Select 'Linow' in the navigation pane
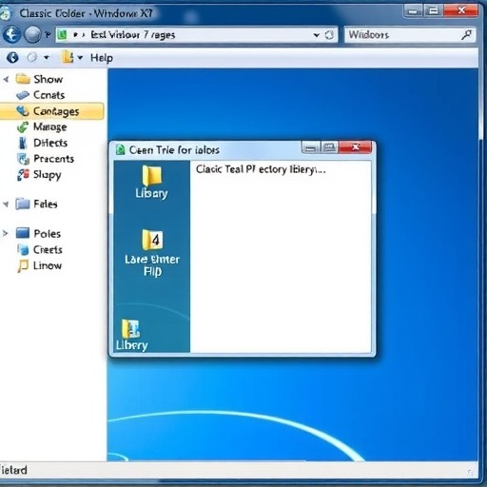 [48, 265]
